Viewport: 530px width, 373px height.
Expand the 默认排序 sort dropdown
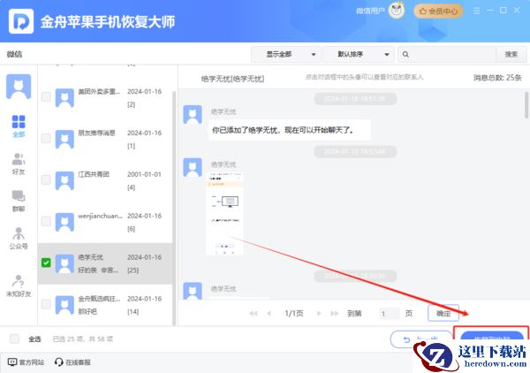pyautogui.click(x=359, y=54)
